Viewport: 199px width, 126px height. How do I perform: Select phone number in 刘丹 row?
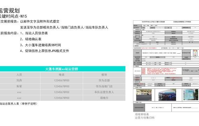point(61,80)
